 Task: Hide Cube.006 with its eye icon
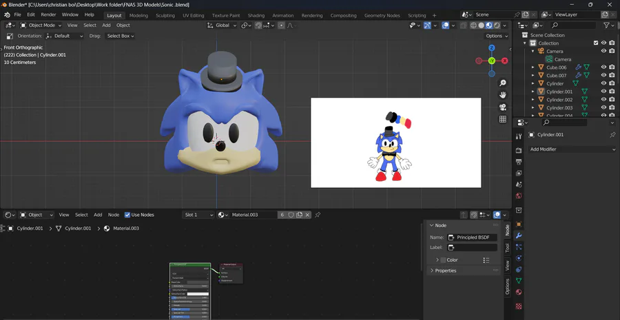[603, 67]
